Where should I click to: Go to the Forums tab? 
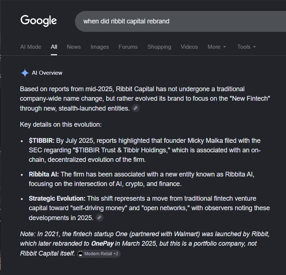(128, 47)
